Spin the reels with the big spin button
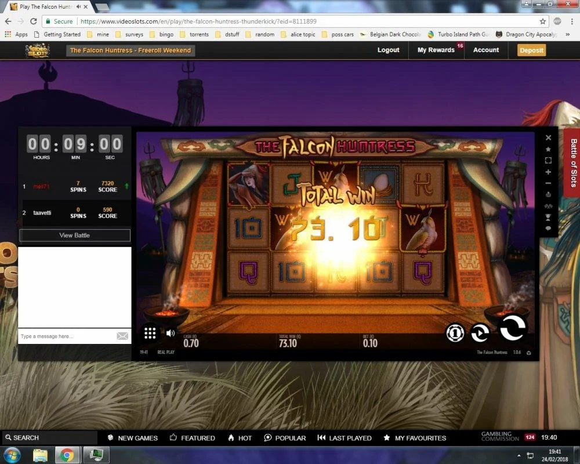580x464 pixels. tap(513, 328)
